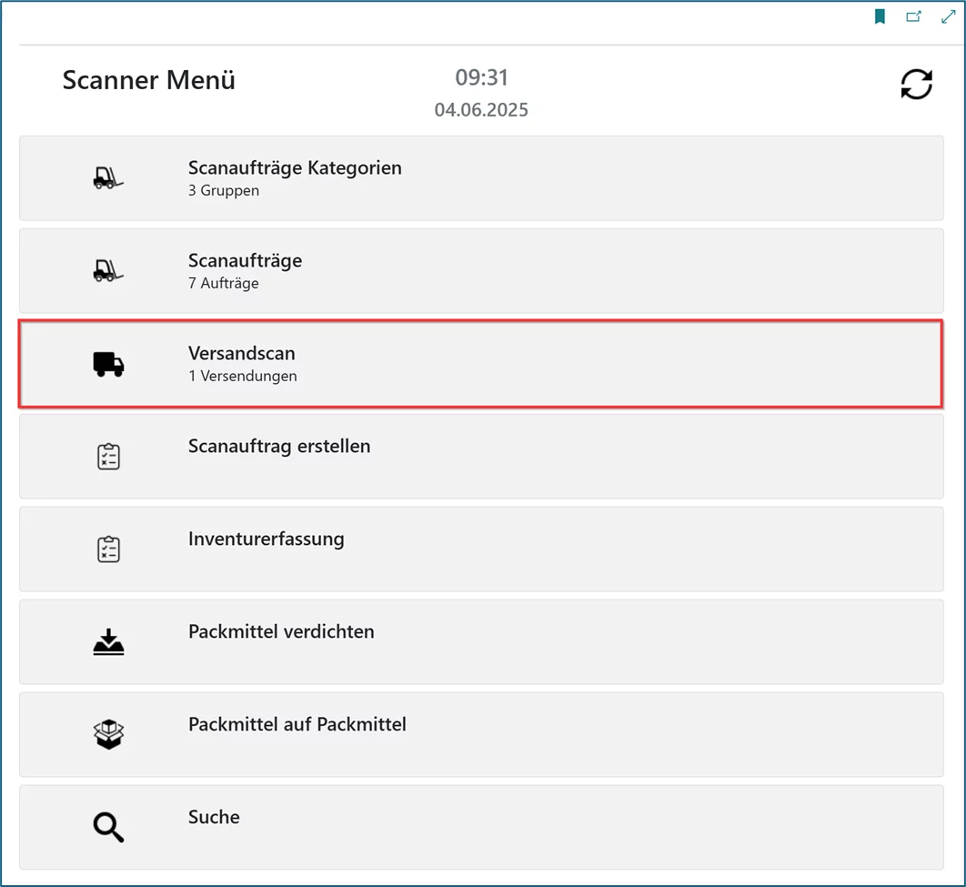The image size is (966, 887).
Task: Open Scanaufträge Kategorien menu entry
Action: coord(295,167)
